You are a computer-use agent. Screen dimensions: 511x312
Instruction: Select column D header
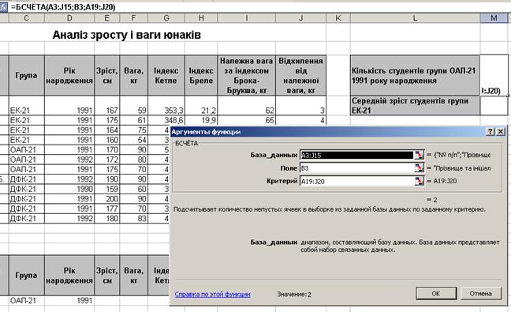point(69,18)
